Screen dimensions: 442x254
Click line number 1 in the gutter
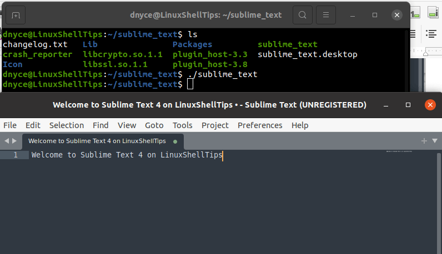(16, 155)
